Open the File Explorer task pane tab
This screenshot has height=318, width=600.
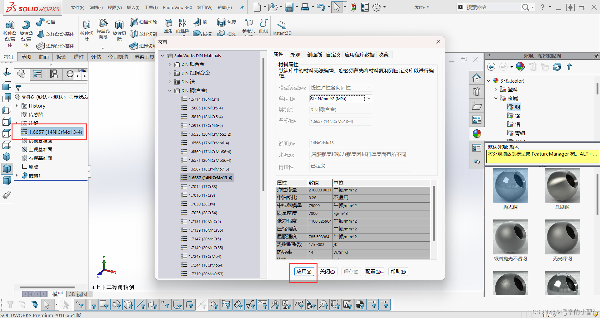pyautogui.click(x=477, y=106)
